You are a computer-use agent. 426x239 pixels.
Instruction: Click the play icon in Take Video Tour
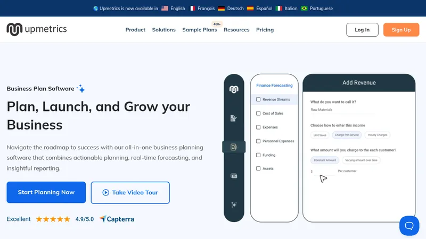(105, 192)
